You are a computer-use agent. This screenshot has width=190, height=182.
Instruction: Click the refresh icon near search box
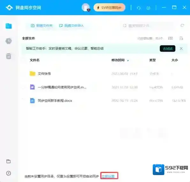coord(182,25)
